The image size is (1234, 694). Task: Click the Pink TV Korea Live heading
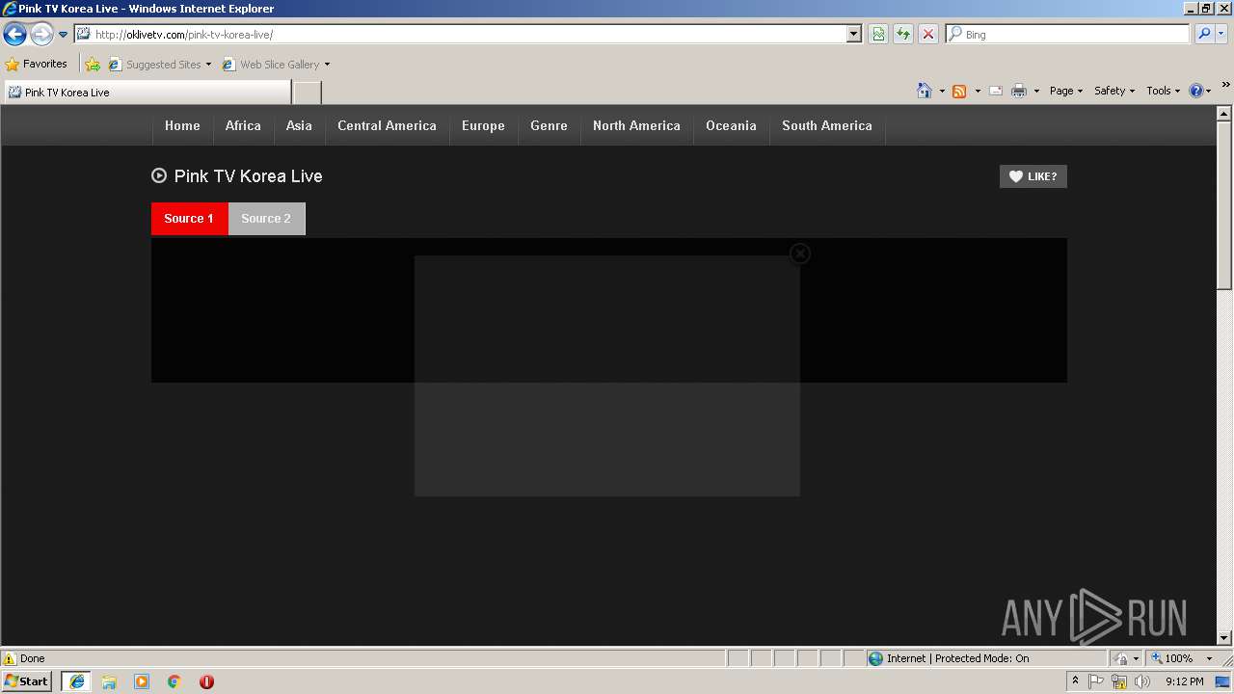[248, 176]
